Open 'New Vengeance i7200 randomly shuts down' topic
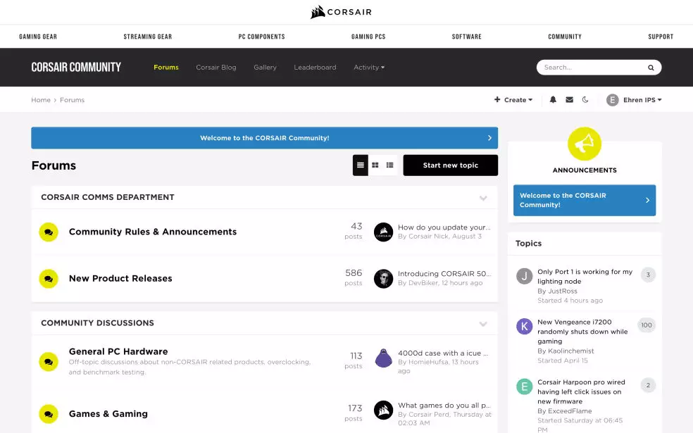The image size is (693, 433). pyautogui.click(x=582, y=332)
